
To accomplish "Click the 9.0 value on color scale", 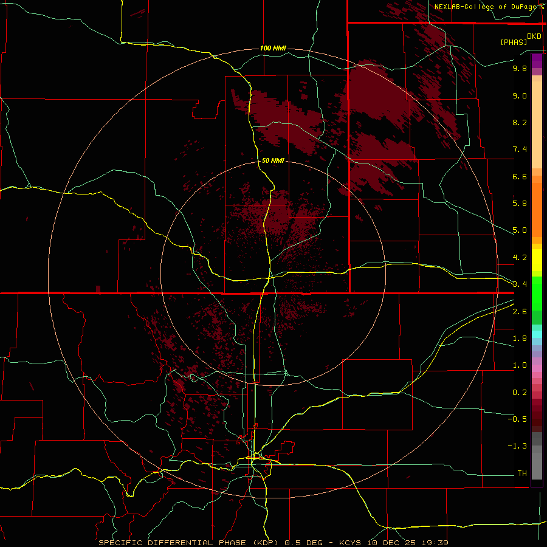I will click(x=520, y=95).
